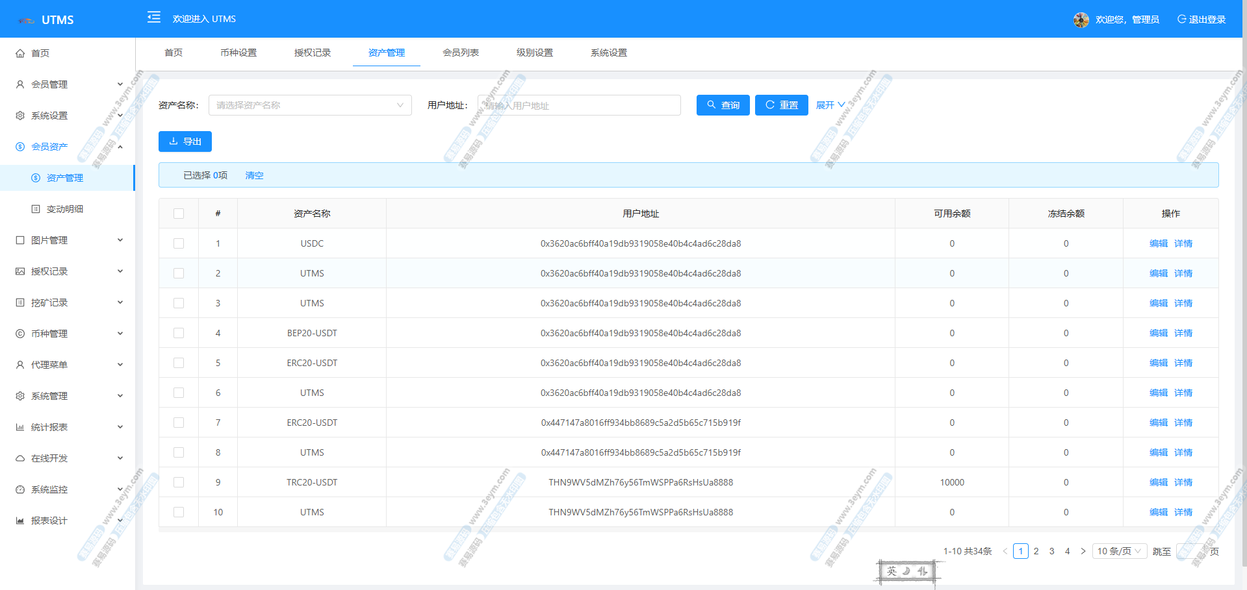
Task: Click the 查询 search button
Action: coord(723,105)
